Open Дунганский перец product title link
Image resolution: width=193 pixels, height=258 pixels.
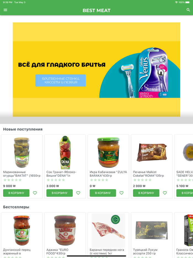coord(17,252)
